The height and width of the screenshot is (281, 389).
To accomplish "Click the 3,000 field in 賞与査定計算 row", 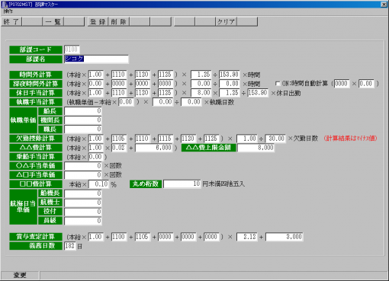I will click(x=285, y=237).
